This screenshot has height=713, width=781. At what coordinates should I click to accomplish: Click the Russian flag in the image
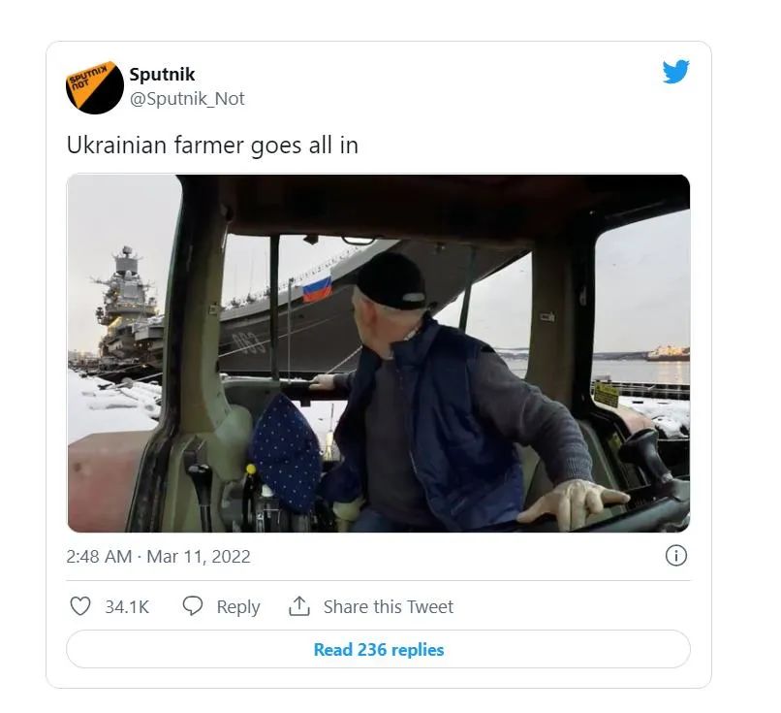point(317,289)
